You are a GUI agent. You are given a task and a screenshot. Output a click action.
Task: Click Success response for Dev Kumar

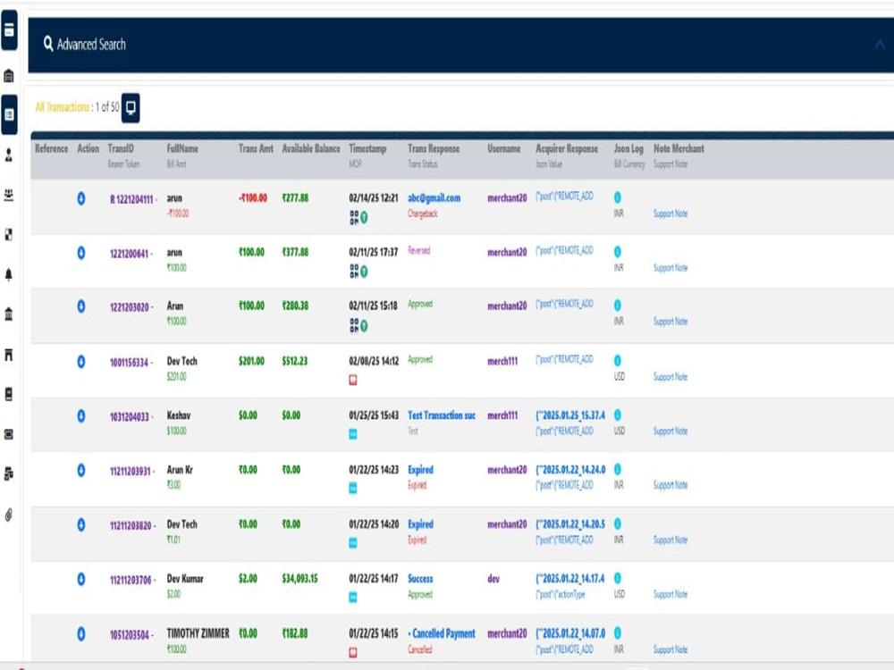(x=420, y=578)
